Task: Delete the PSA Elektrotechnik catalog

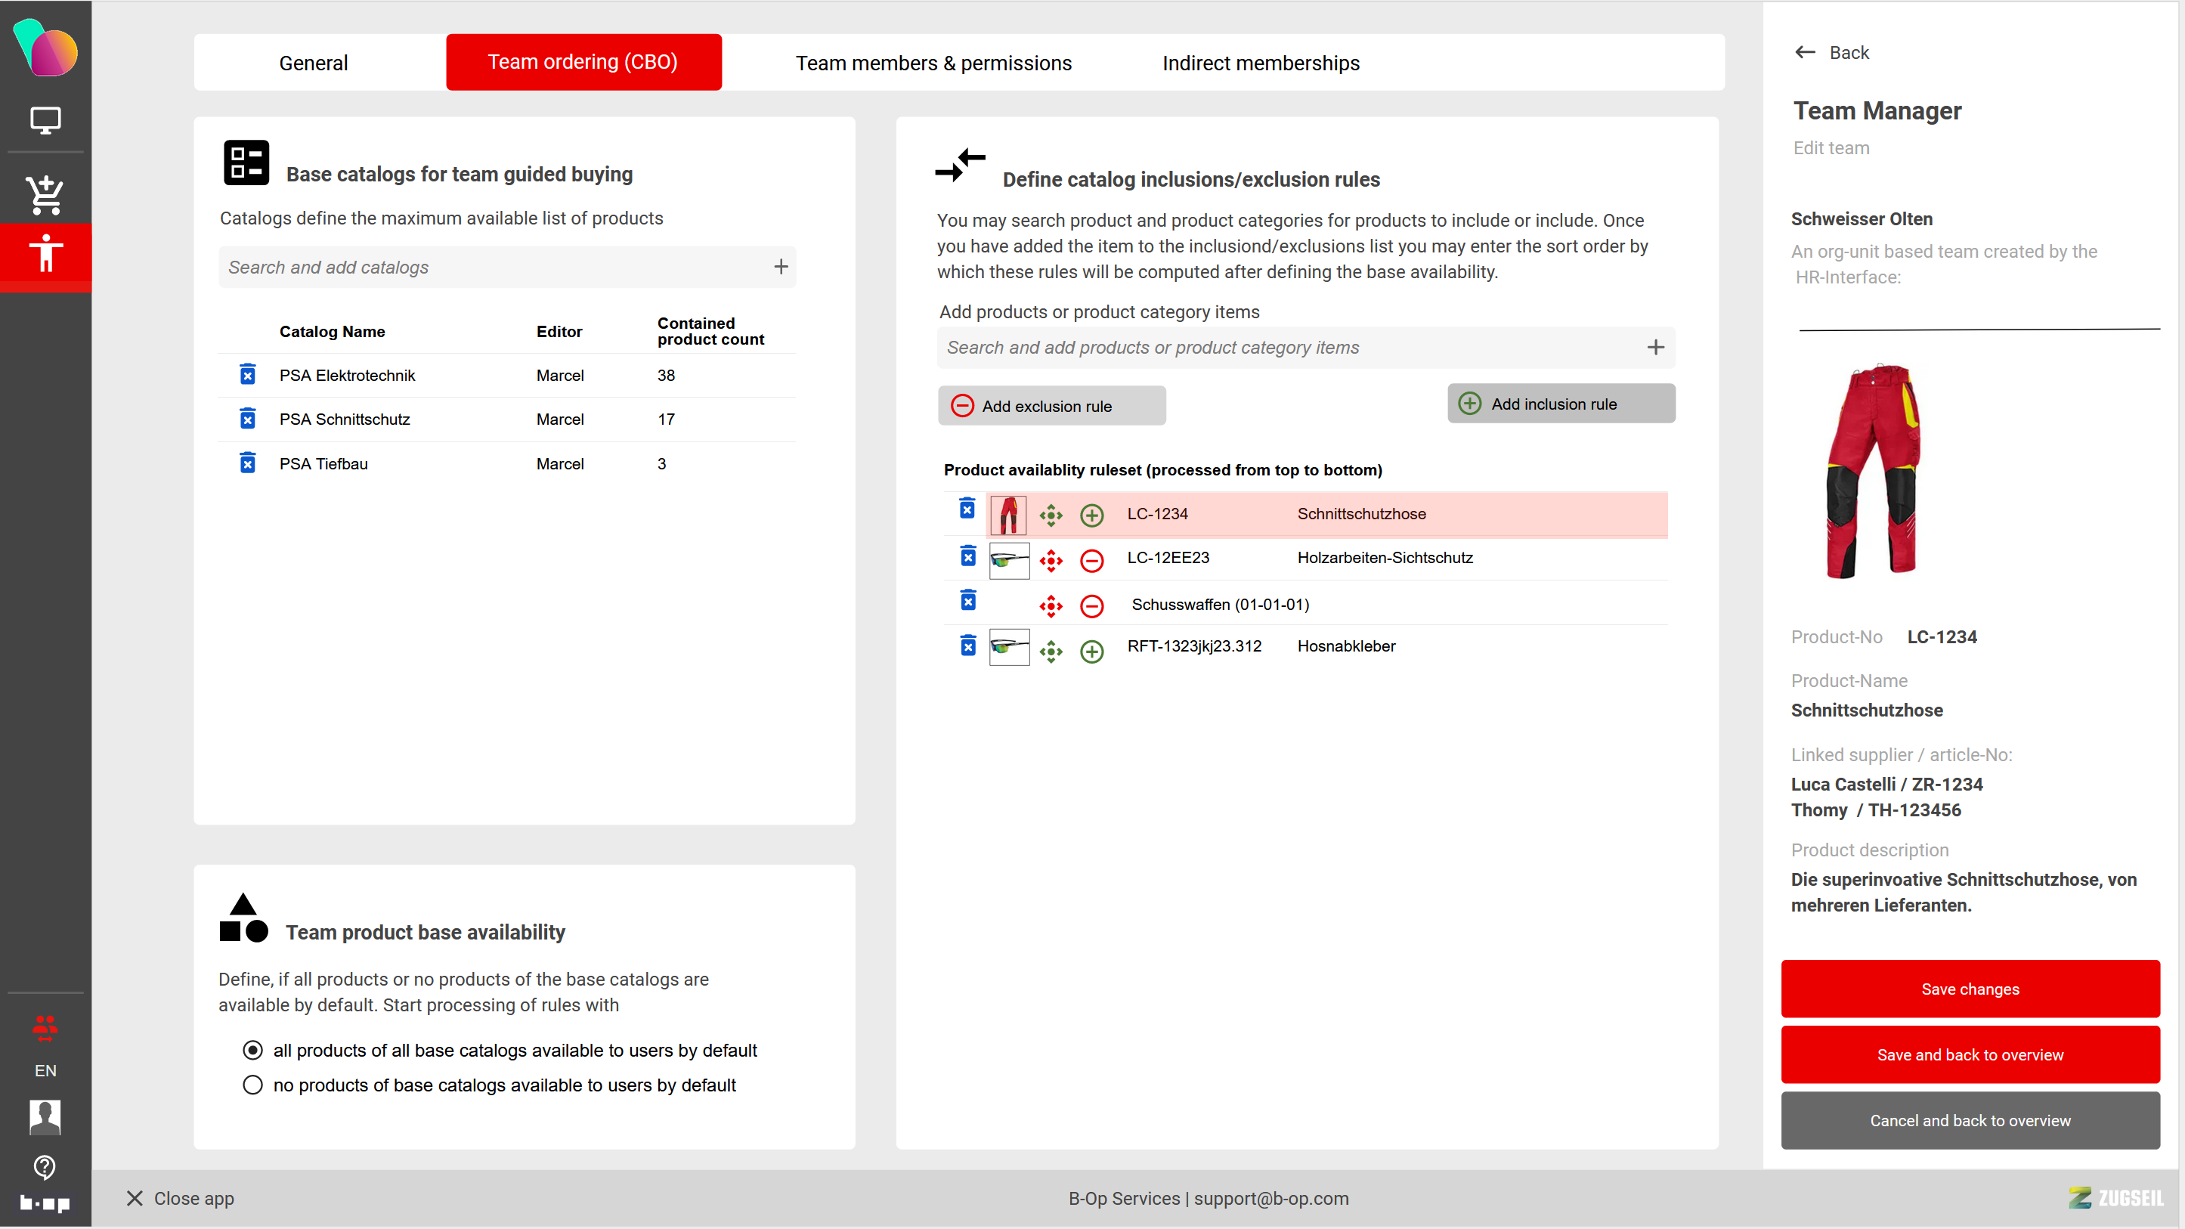Action: point(247,375)
